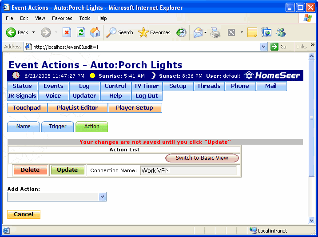Screen dimensions: 318x237
Task: Open the PlayList Editor
Action: [x=77, y=108]
